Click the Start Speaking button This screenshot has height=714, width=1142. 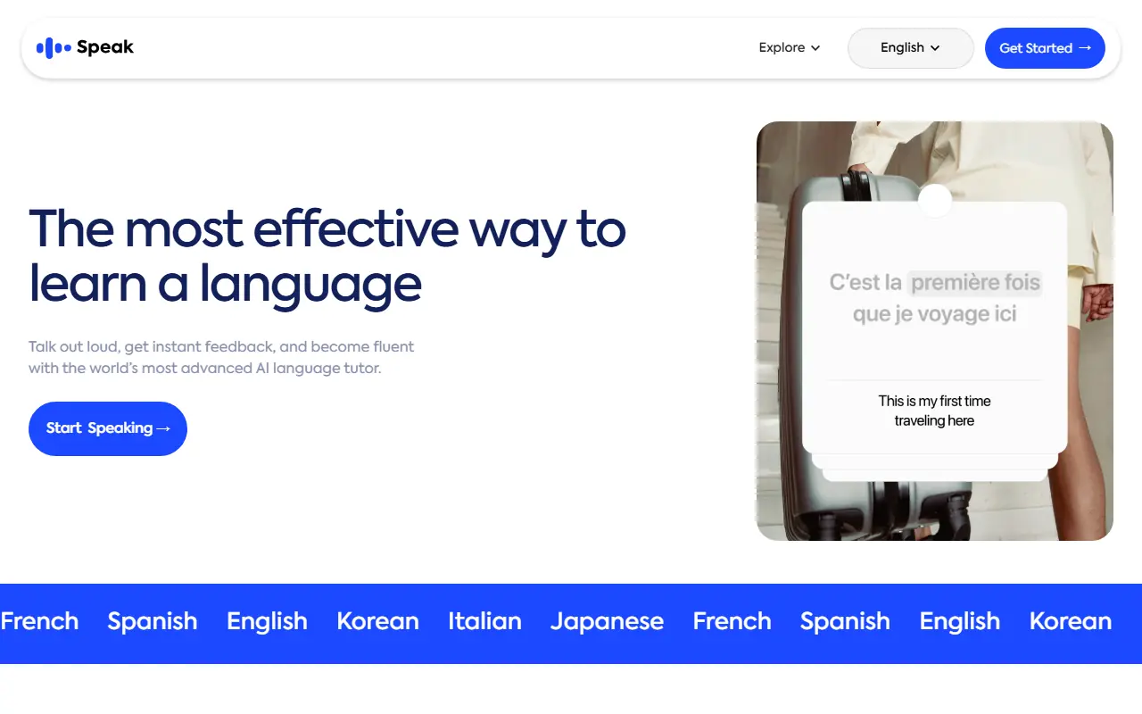click(107, 428)
